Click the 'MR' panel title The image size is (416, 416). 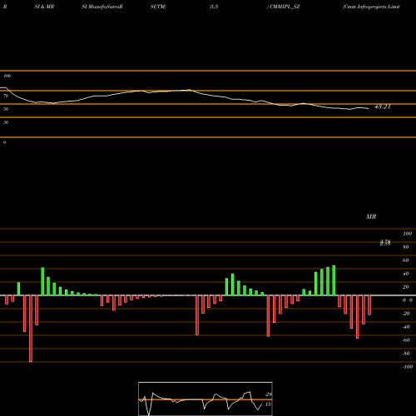coord(371,216)
